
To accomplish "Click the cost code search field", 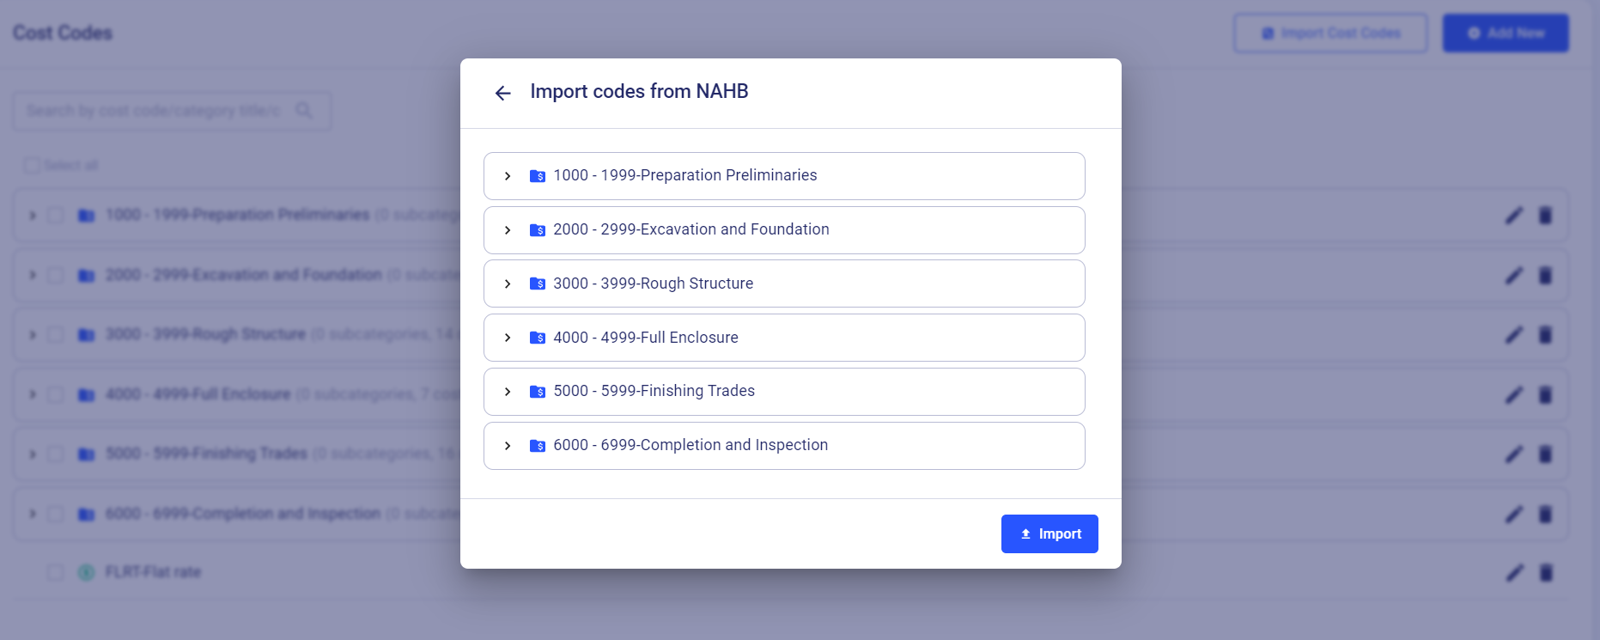I will [x=155, y=111].
